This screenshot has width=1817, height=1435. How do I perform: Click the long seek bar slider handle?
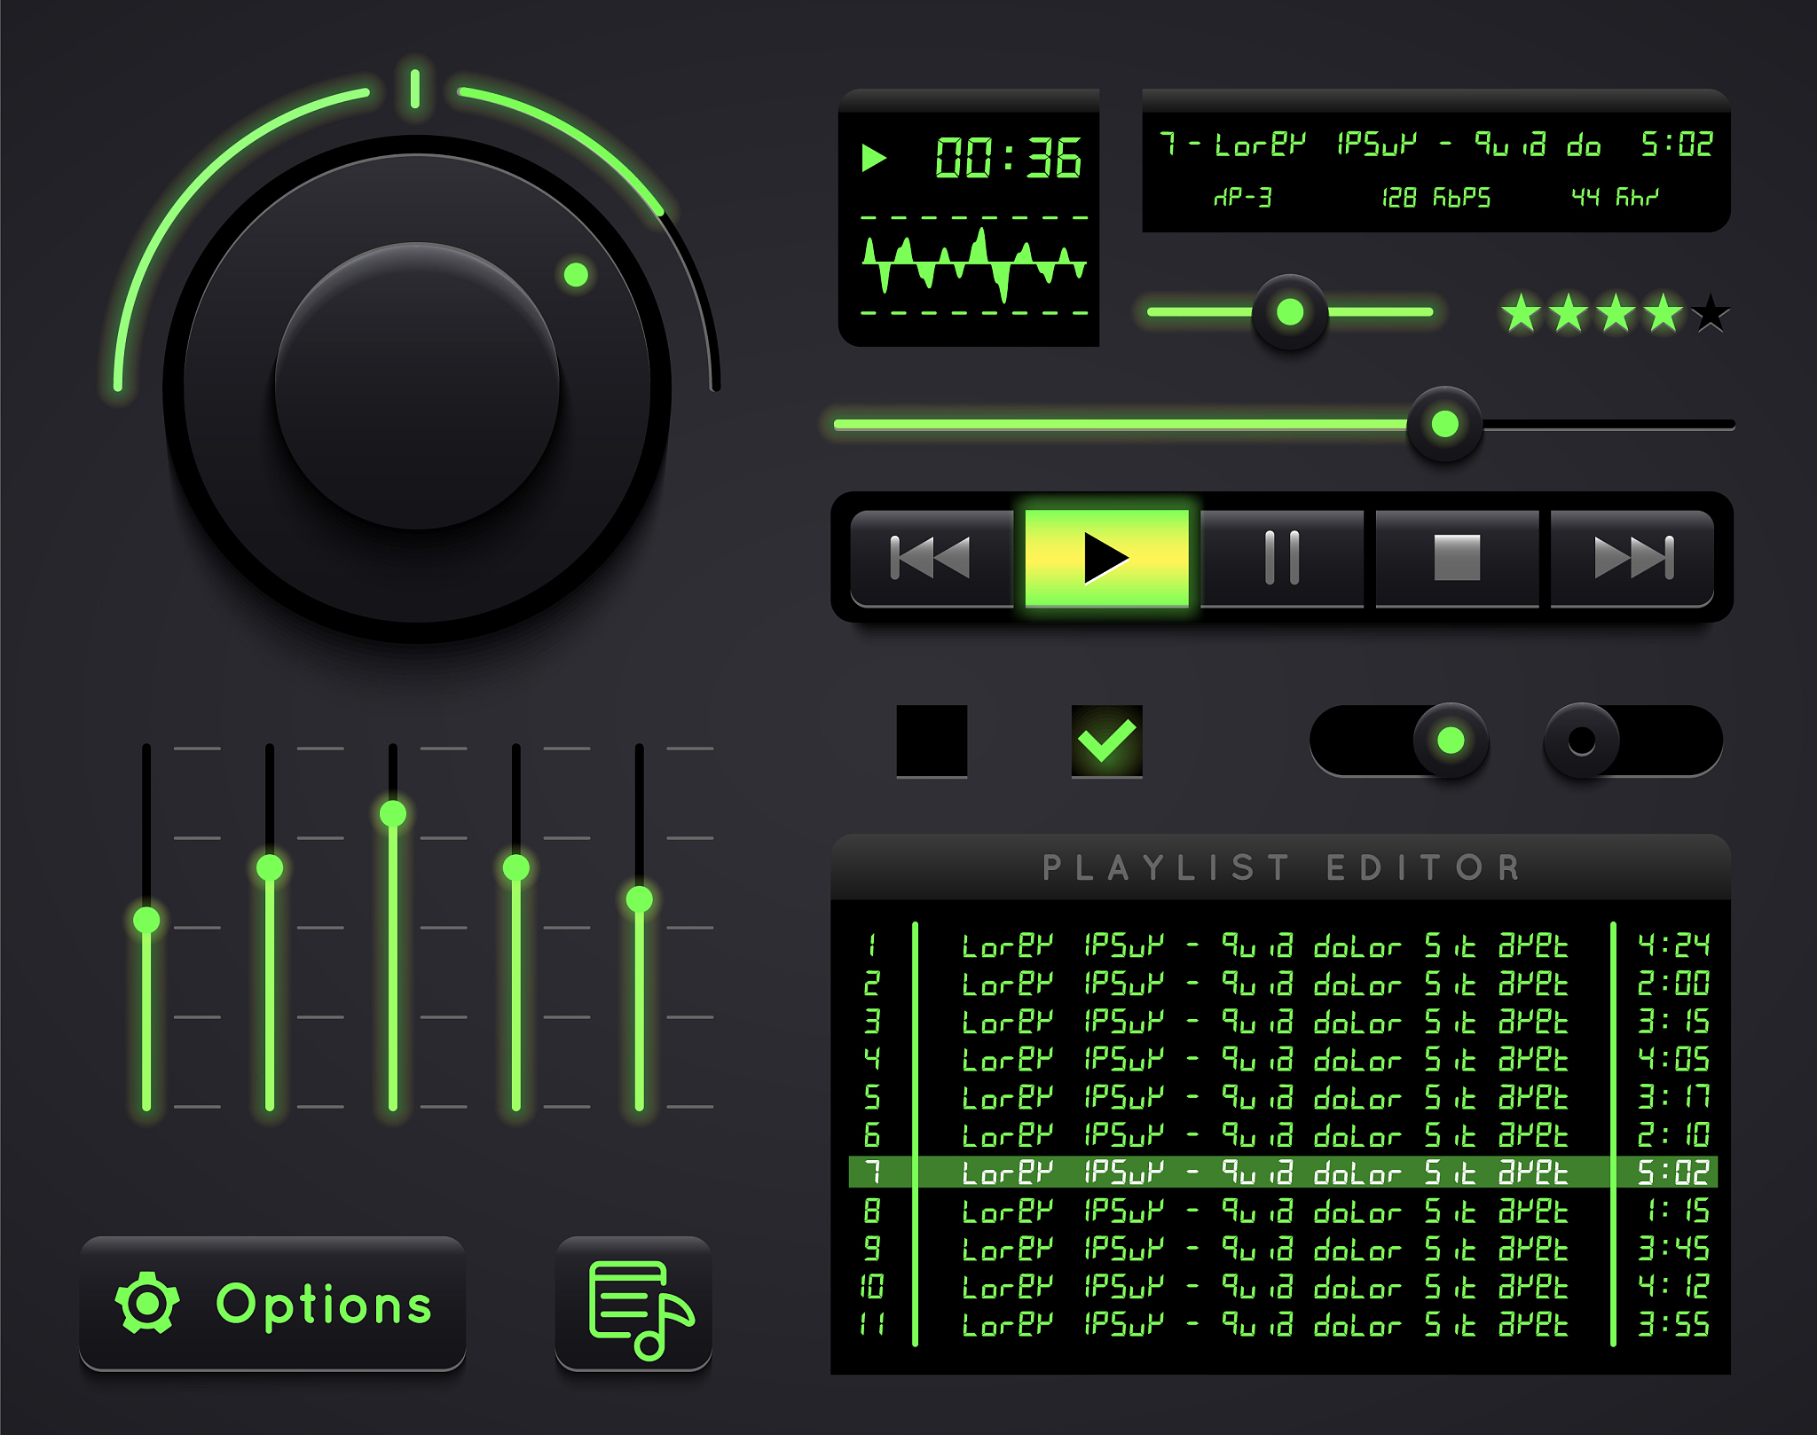1445,424
